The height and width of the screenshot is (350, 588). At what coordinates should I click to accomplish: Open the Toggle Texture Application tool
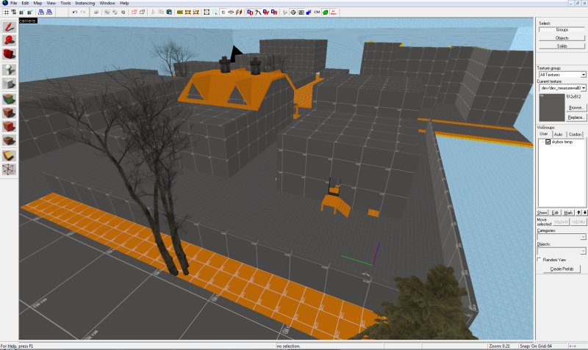9,99
